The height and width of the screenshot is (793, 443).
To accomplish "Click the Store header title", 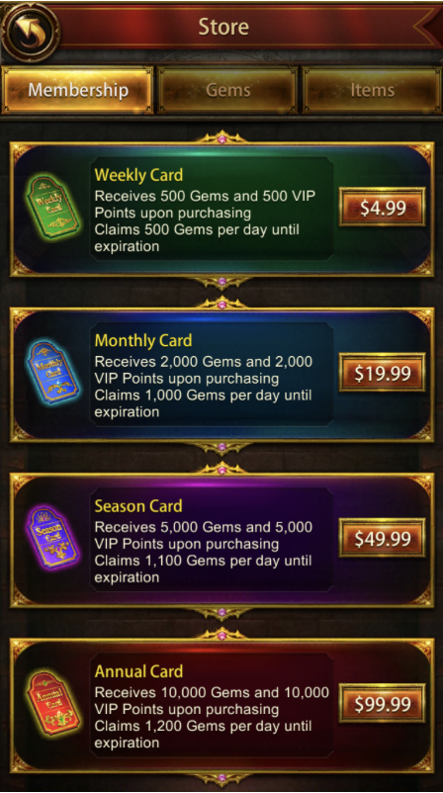I will point(223,27).
